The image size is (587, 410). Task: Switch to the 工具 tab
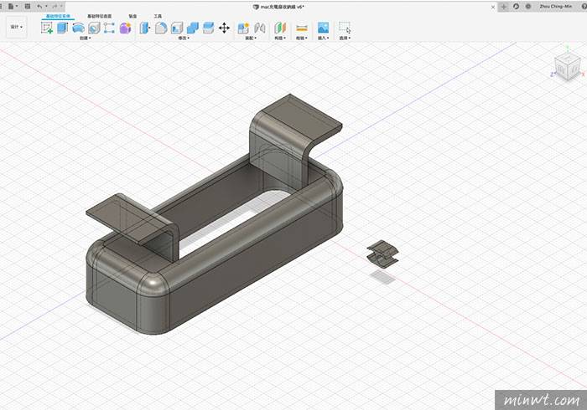[158, 16]
